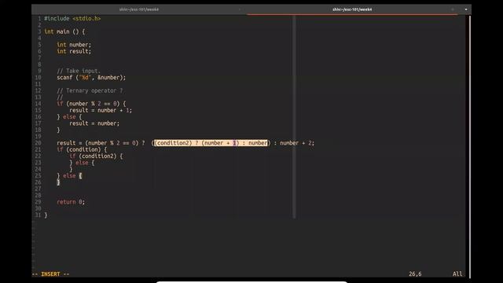Click ': number + 2;' at line end

click(x=294, y=143)
